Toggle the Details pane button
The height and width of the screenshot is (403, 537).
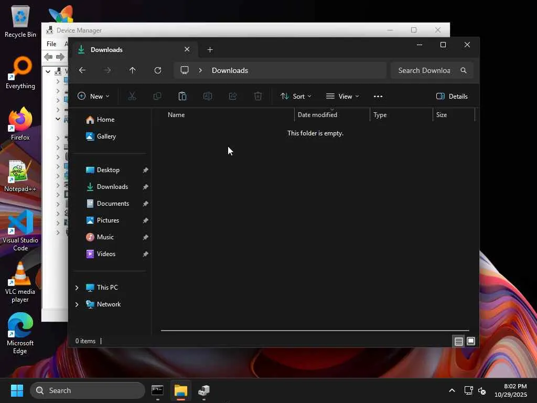click(452, 97)
